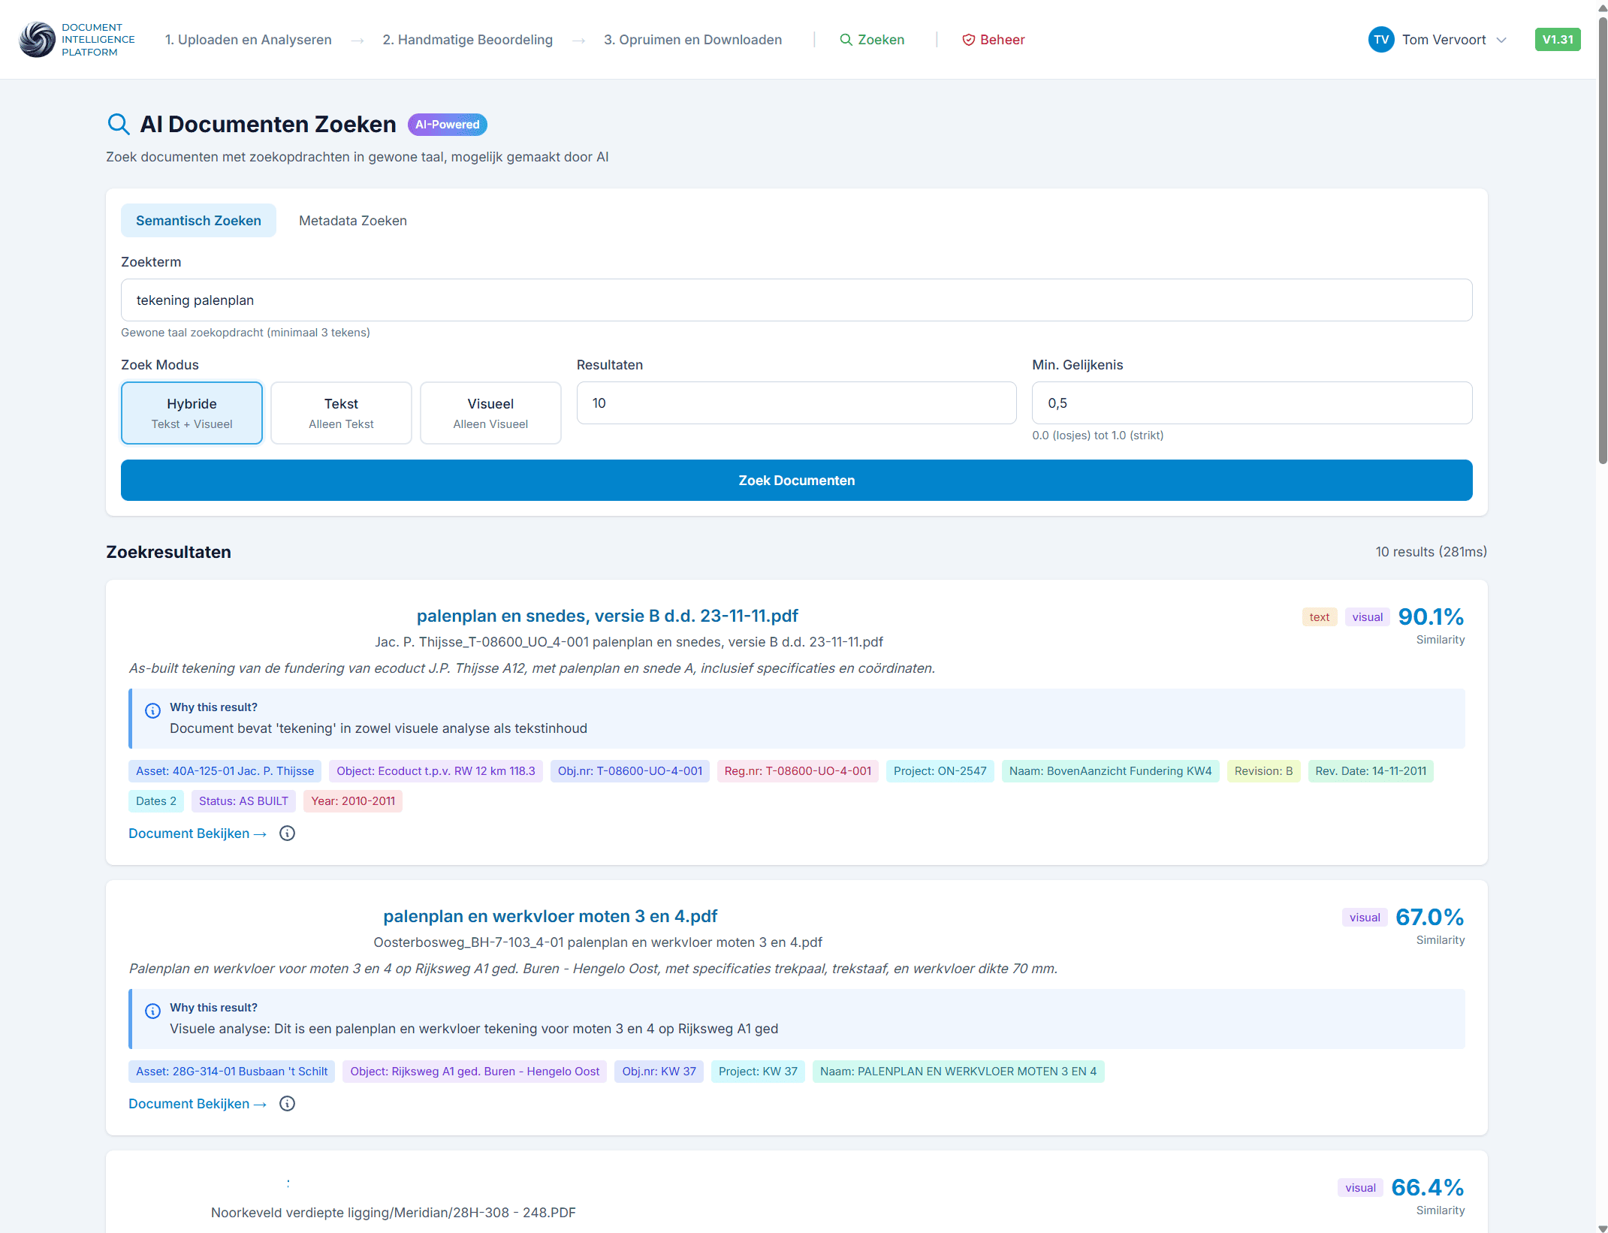
Task: Click the red Beheer shield icon
Action: click(x=969, y=40)
